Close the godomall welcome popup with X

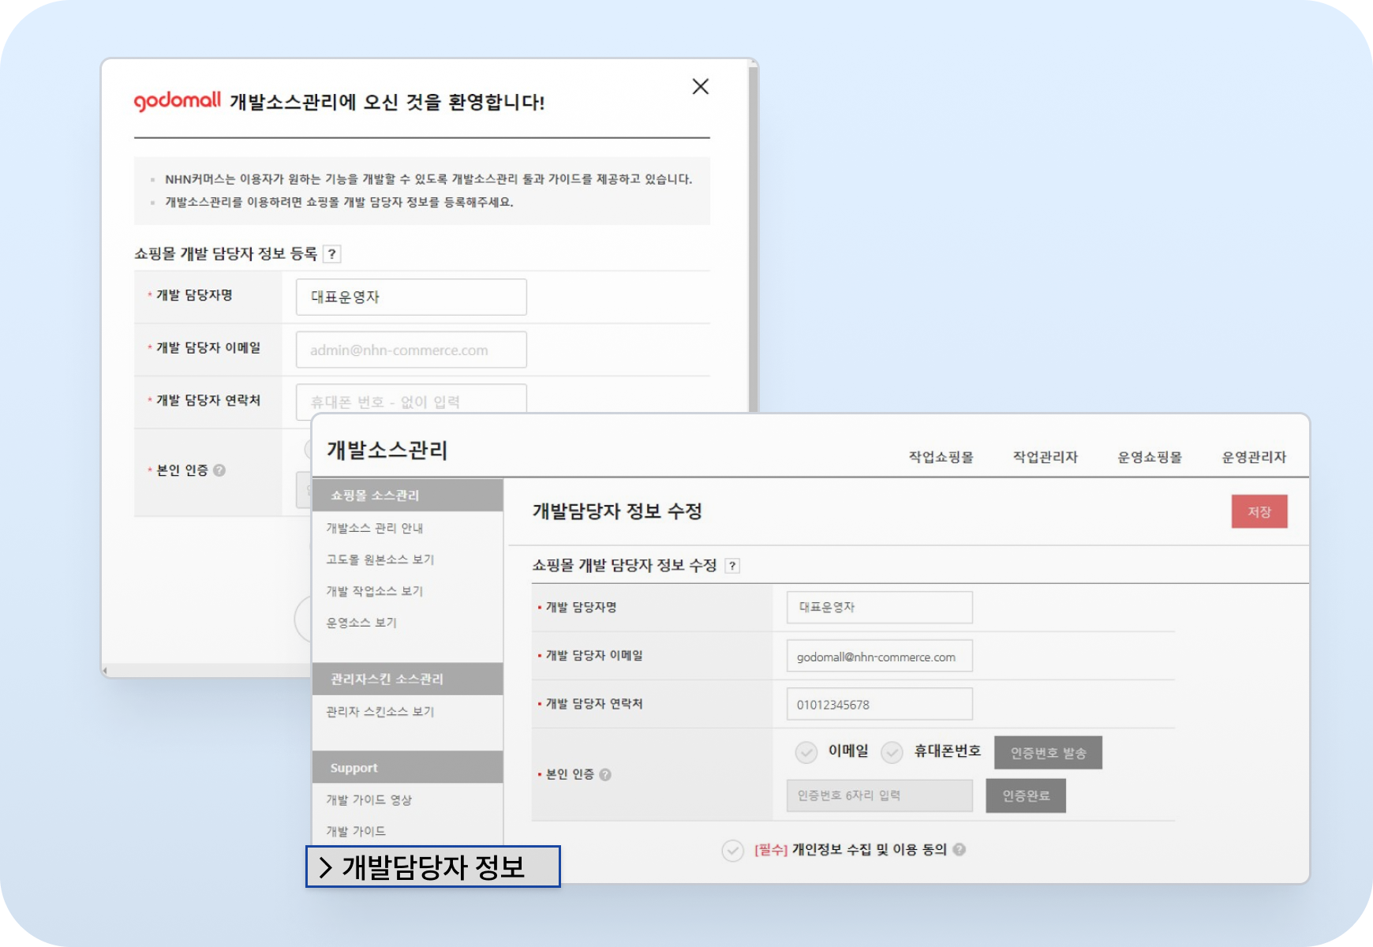[x=700, y=87]
